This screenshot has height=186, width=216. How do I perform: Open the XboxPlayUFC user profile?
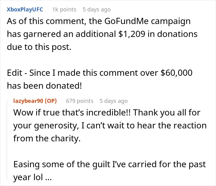[x=25, y=10]
